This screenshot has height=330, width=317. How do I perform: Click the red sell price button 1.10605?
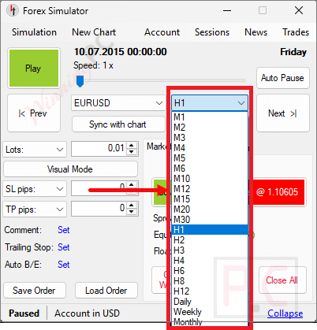point(278,192)
